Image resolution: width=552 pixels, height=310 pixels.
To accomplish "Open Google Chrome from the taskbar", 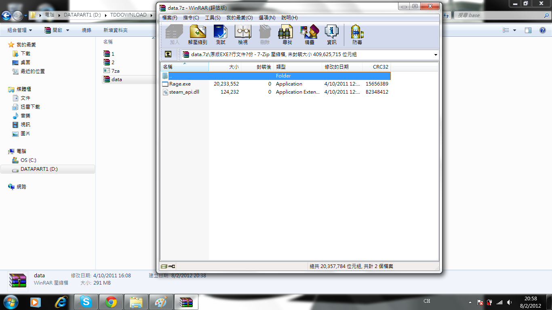I will 111,302.
